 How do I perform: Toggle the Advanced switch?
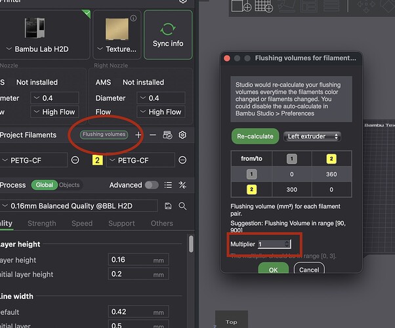(x=152, y=185)
